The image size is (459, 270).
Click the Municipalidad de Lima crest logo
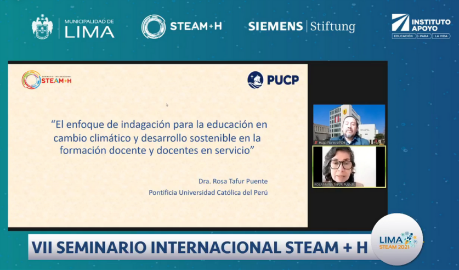(42, 27)
